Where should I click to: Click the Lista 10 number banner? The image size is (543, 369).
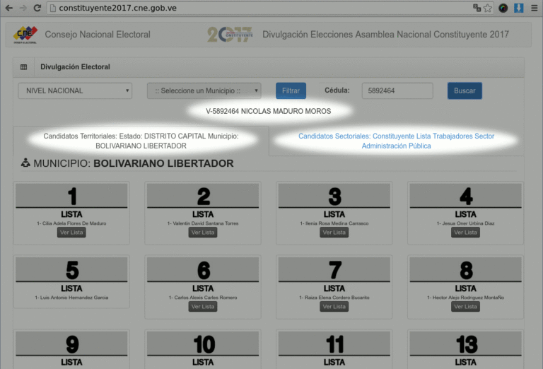point(203,344)
